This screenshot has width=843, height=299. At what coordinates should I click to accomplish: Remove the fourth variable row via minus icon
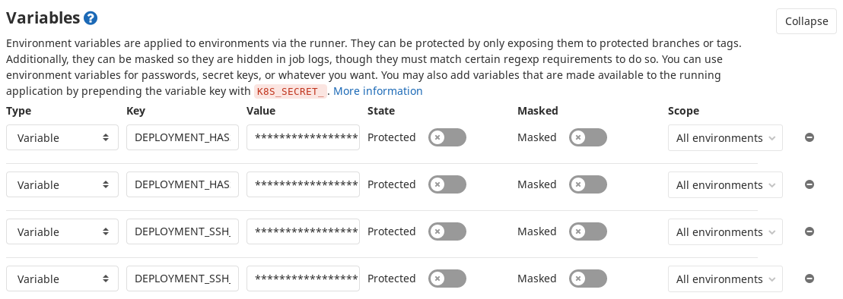click(809, 279)
